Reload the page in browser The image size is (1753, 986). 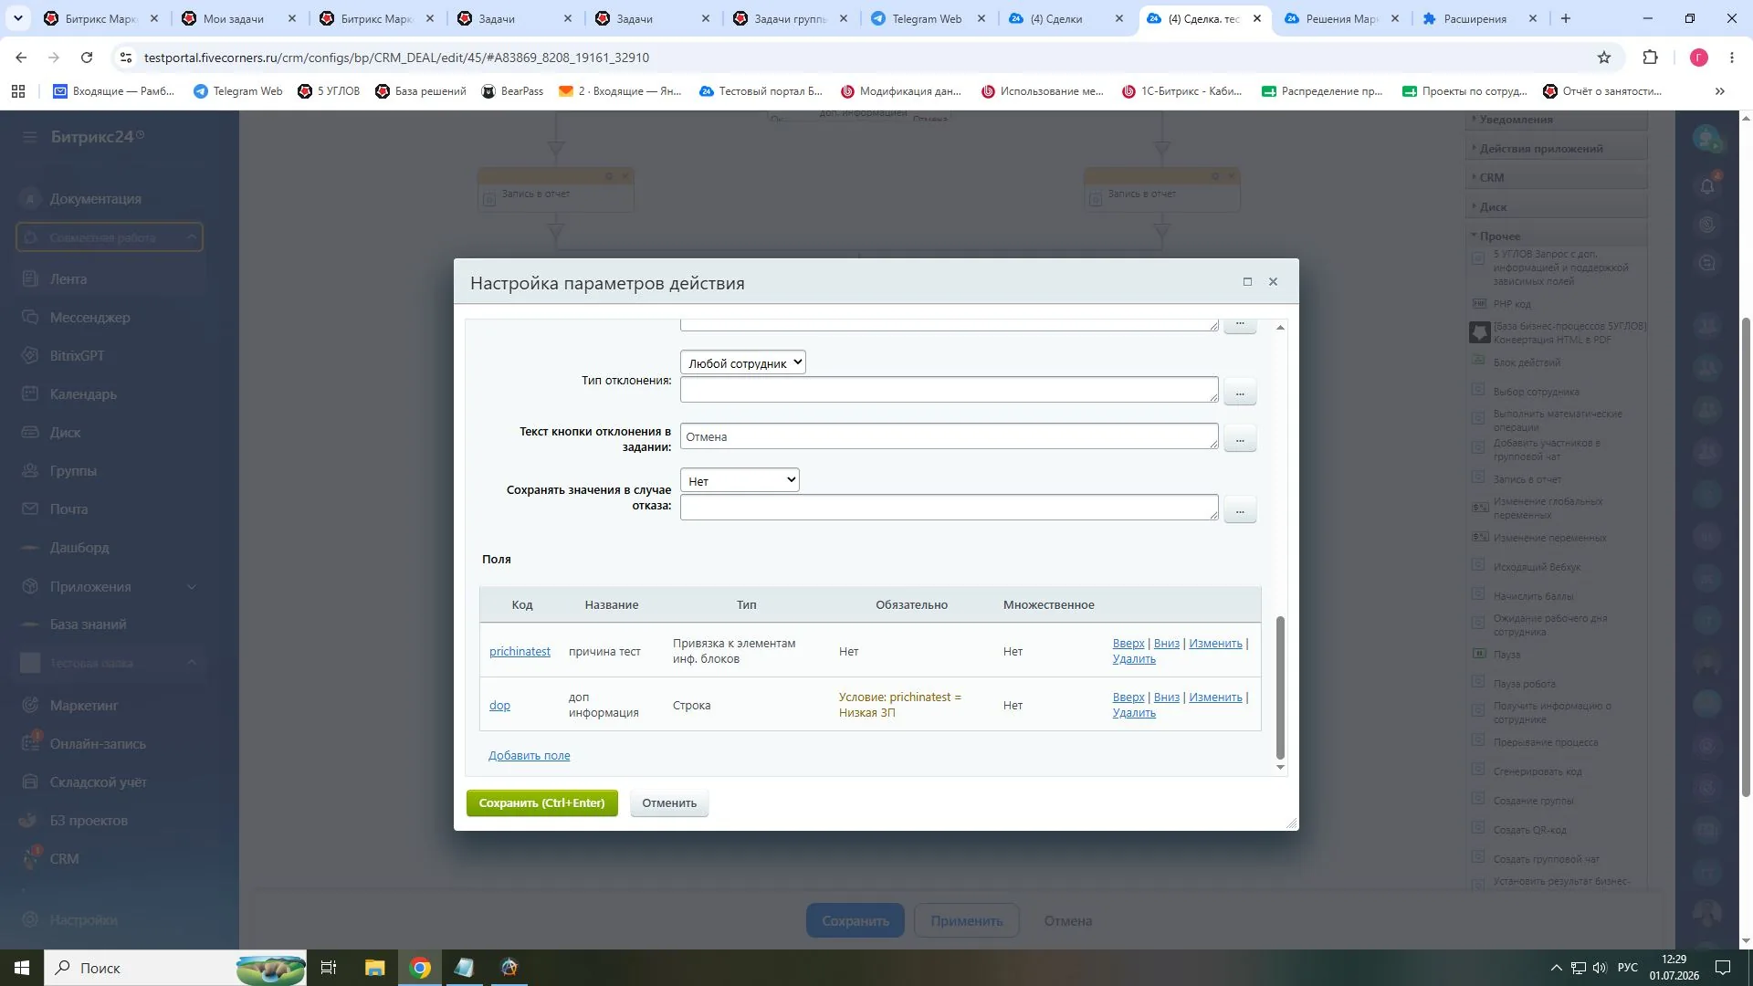point(87,58)
